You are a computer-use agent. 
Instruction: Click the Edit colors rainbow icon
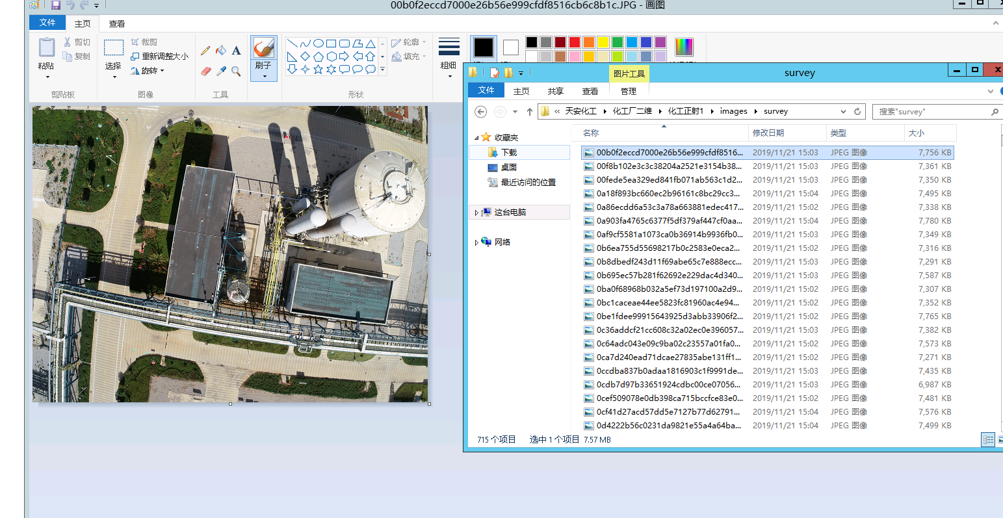684,47
